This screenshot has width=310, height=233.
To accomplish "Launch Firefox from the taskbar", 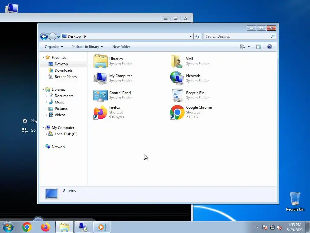I will coord(45,227).
